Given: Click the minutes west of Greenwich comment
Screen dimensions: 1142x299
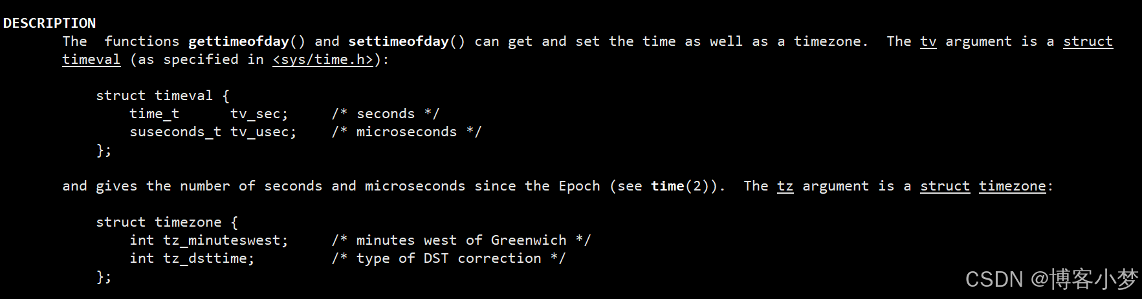Looking at the screenshot, I should pos(461,240).
